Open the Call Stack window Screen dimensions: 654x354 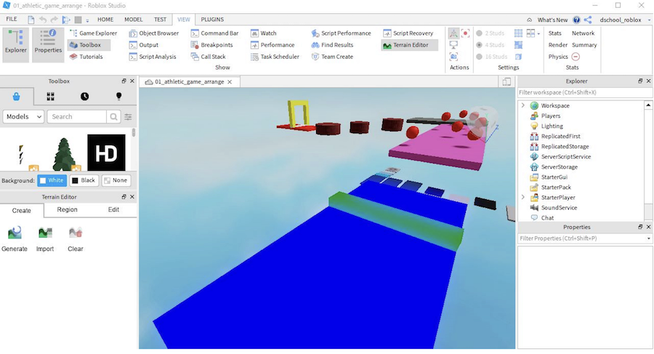(x=208, y=57)
